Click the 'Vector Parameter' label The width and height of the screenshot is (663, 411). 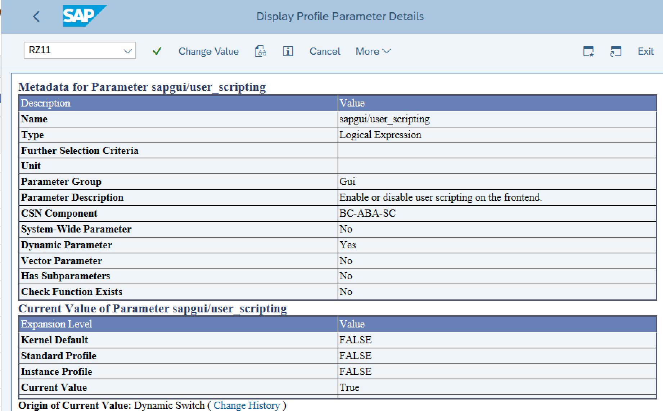point(61,261)
